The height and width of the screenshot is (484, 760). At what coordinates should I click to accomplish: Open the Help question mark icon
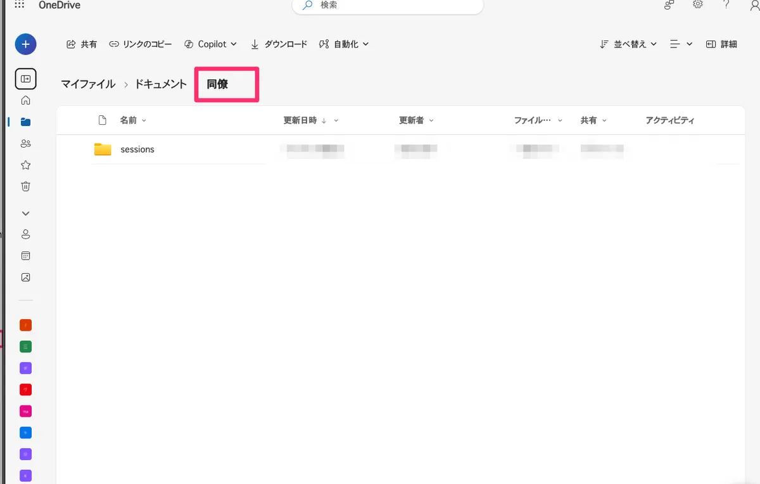(726, 4)
